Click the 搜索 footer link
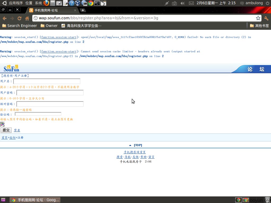Image resolution: width=271 pixels, height=203 pixels. [120, 157]
